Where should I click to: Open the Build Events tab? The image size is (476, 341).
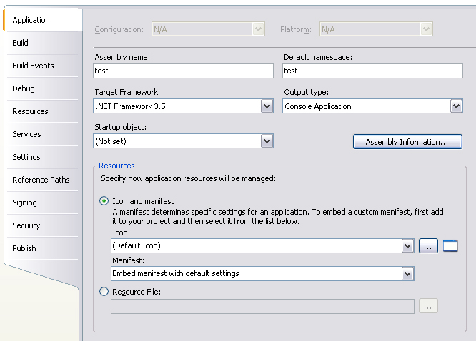click(33, 66)
